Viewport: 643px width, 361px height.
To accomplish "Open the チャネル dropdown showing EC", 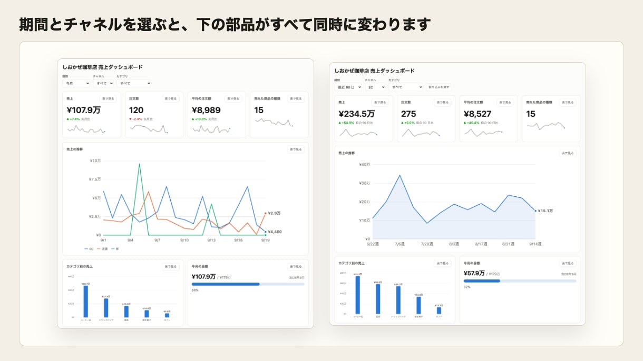I will pos(375,87).
